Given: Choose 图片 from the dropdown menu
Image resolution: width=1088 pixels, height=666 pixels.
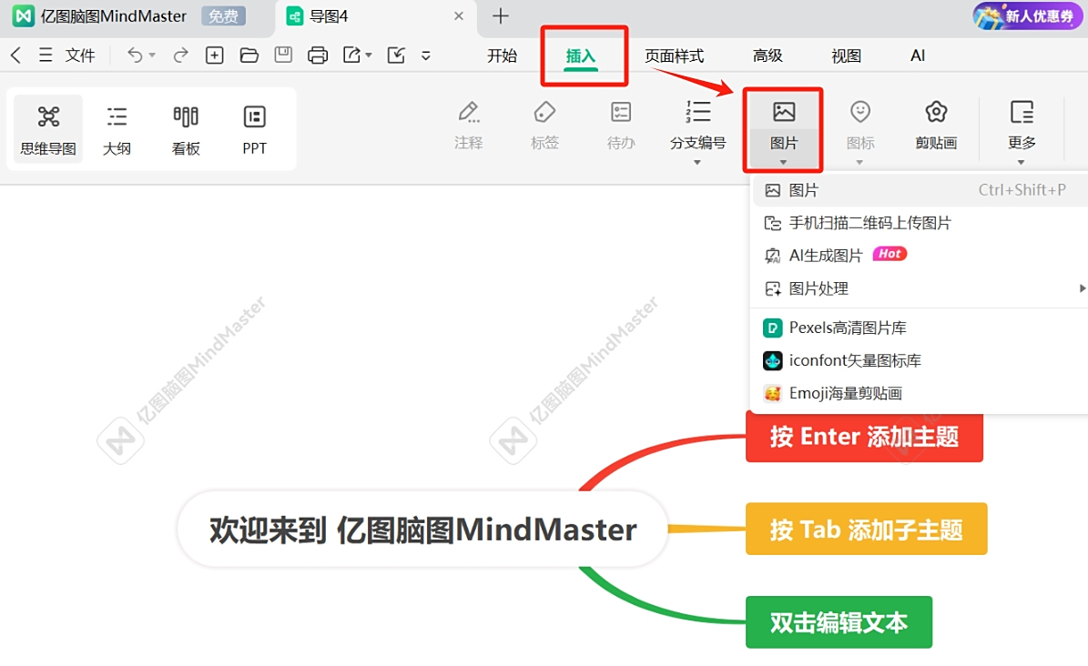Looking at the screenshot, I should [x=920, y=190].
